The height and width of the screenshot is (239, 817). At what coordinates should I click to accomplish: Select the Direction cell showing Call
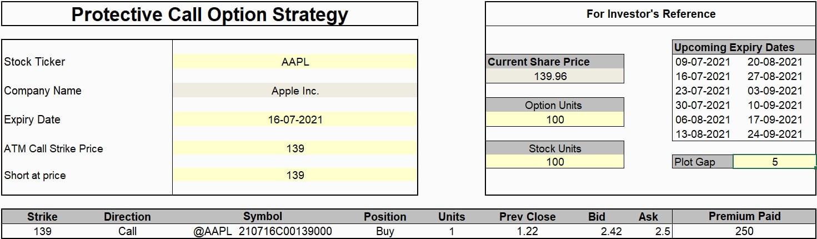click(127, 231)
